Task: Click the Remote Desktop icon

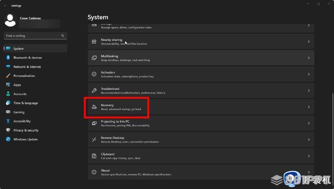Action: (x=94, y=140)
